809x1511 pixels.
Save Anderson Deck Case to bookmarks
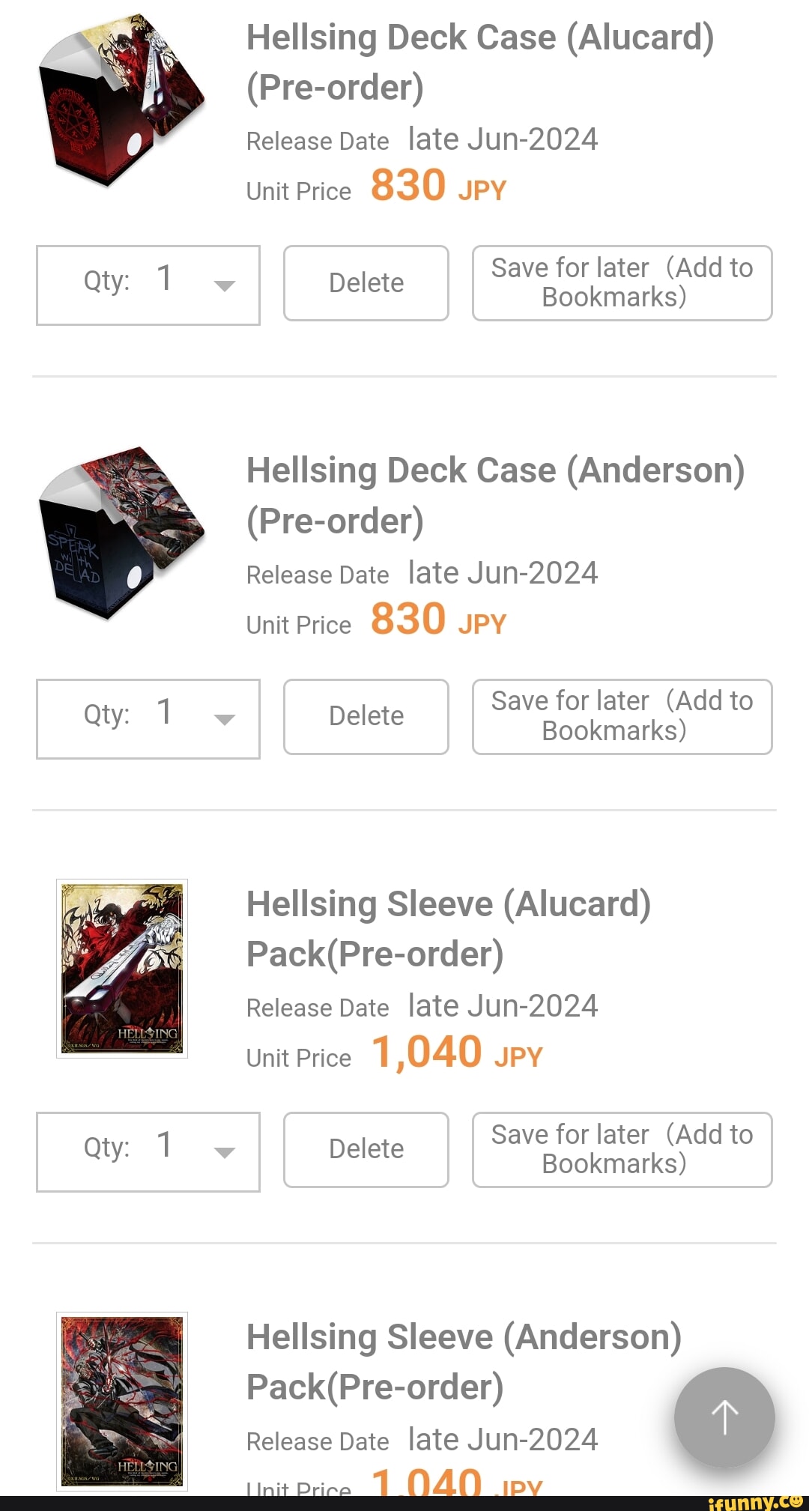622,716
